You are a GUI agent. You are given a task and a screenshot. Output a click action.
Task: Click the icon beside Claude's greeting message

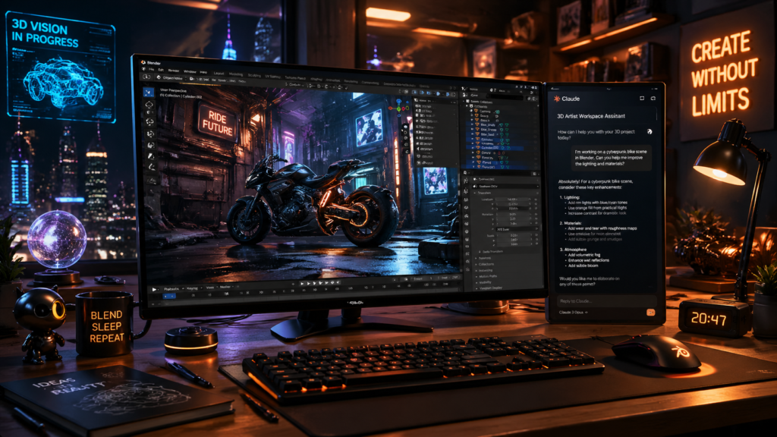650,132
